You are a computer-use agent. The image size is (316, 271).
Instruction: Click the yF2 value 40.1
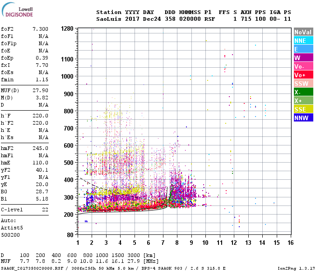pos(42,170)
